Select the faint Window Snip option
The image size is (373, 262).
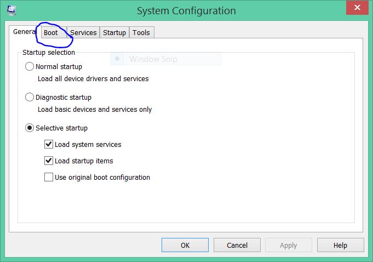[x=153, y=59]
